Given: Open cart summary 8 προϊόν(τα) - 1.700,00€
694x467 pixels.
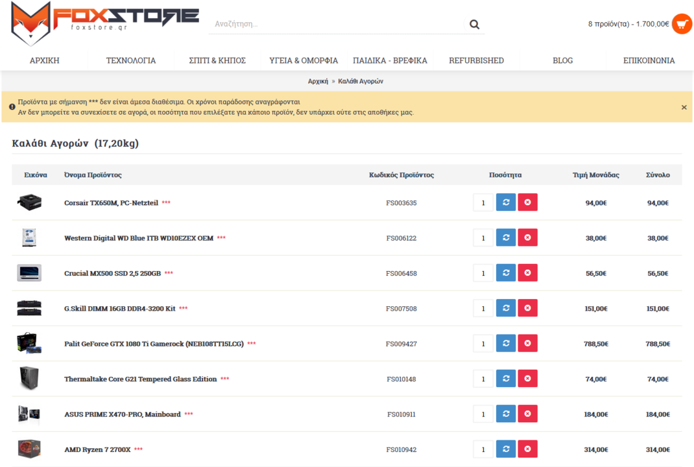Looking at the screenshot, I should point(628,24).
